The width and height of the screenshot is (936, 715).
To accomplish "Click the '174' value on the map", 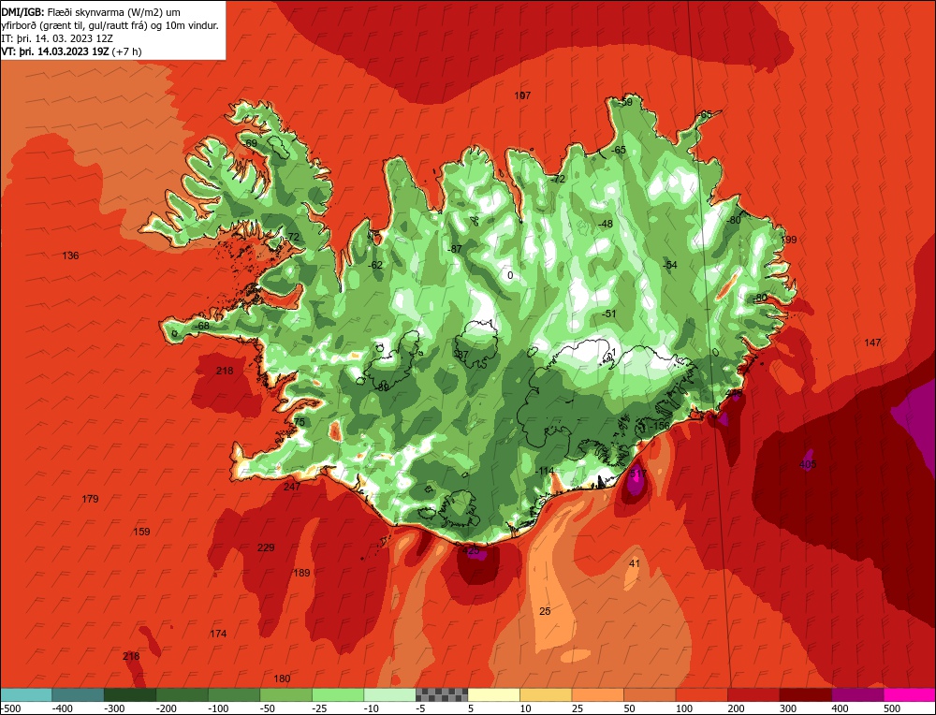I will pyautogui.click(x=218, y=634).
